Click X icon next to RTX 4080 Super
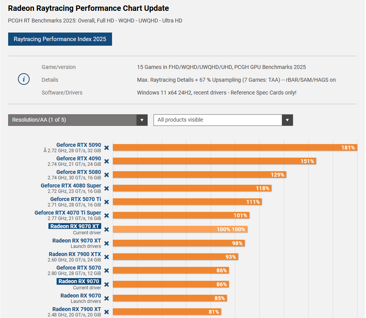This screenshot has height=318, width=366. [107, 188]
